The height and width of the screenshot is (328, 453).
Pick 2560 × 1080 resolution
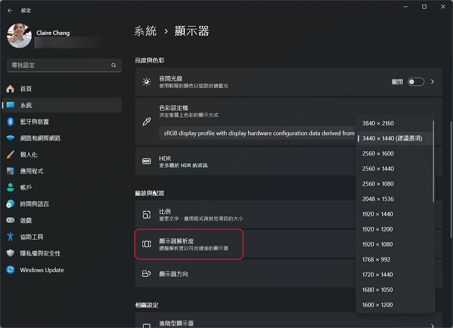coord(395,184)
